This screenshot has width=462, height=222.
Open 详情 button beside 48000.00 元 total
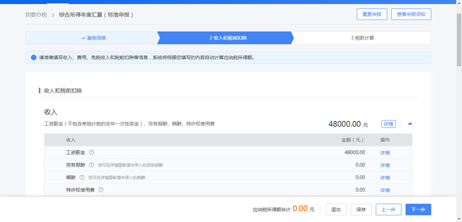[388, 124]
